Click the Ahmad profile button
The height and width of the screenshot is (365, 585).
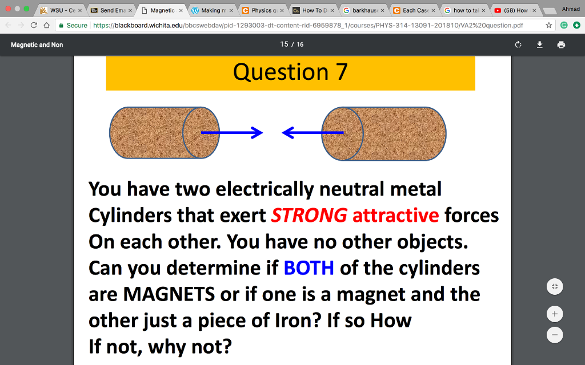(570, 9)
